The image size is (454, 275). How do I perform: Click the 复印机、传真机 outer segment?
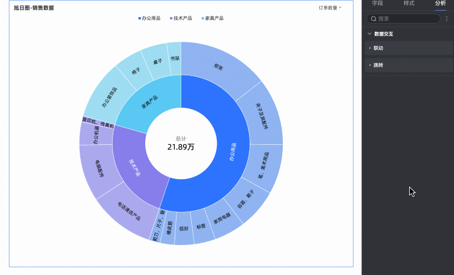click(x=99, y=122)
